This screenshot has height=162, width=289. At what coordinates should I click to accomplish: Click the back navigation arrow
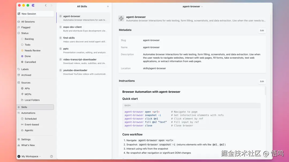46,5
